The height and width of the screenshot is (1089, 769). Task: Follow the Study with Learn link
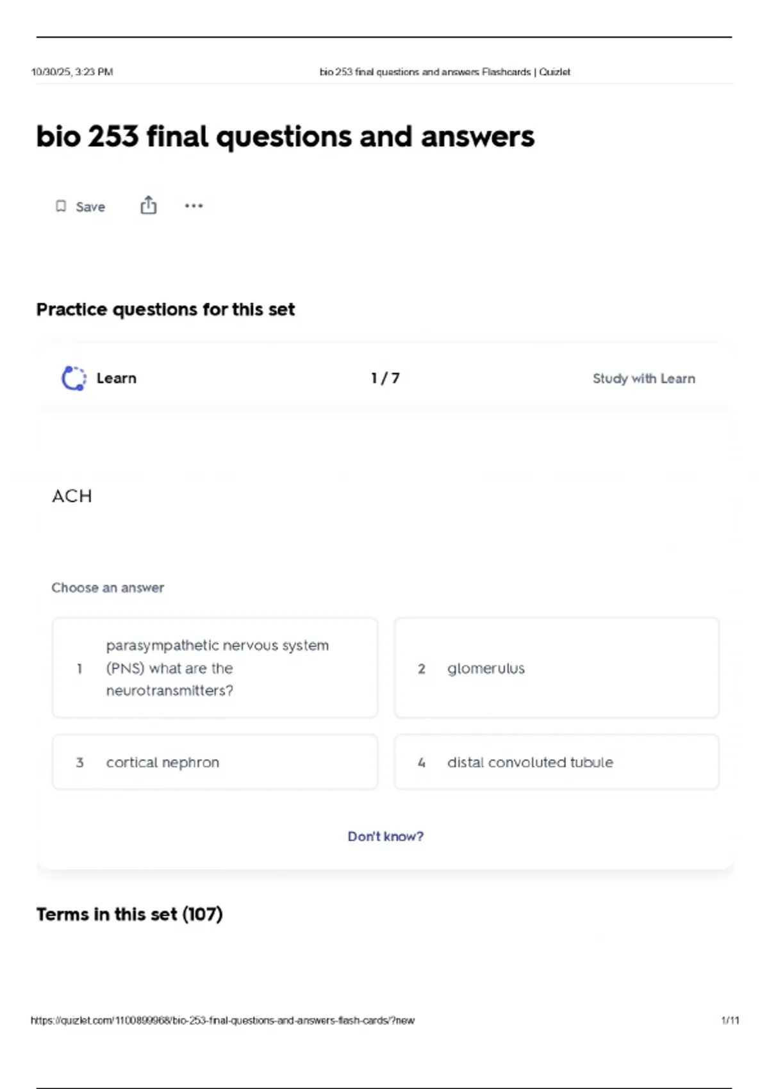pos(643,379)
